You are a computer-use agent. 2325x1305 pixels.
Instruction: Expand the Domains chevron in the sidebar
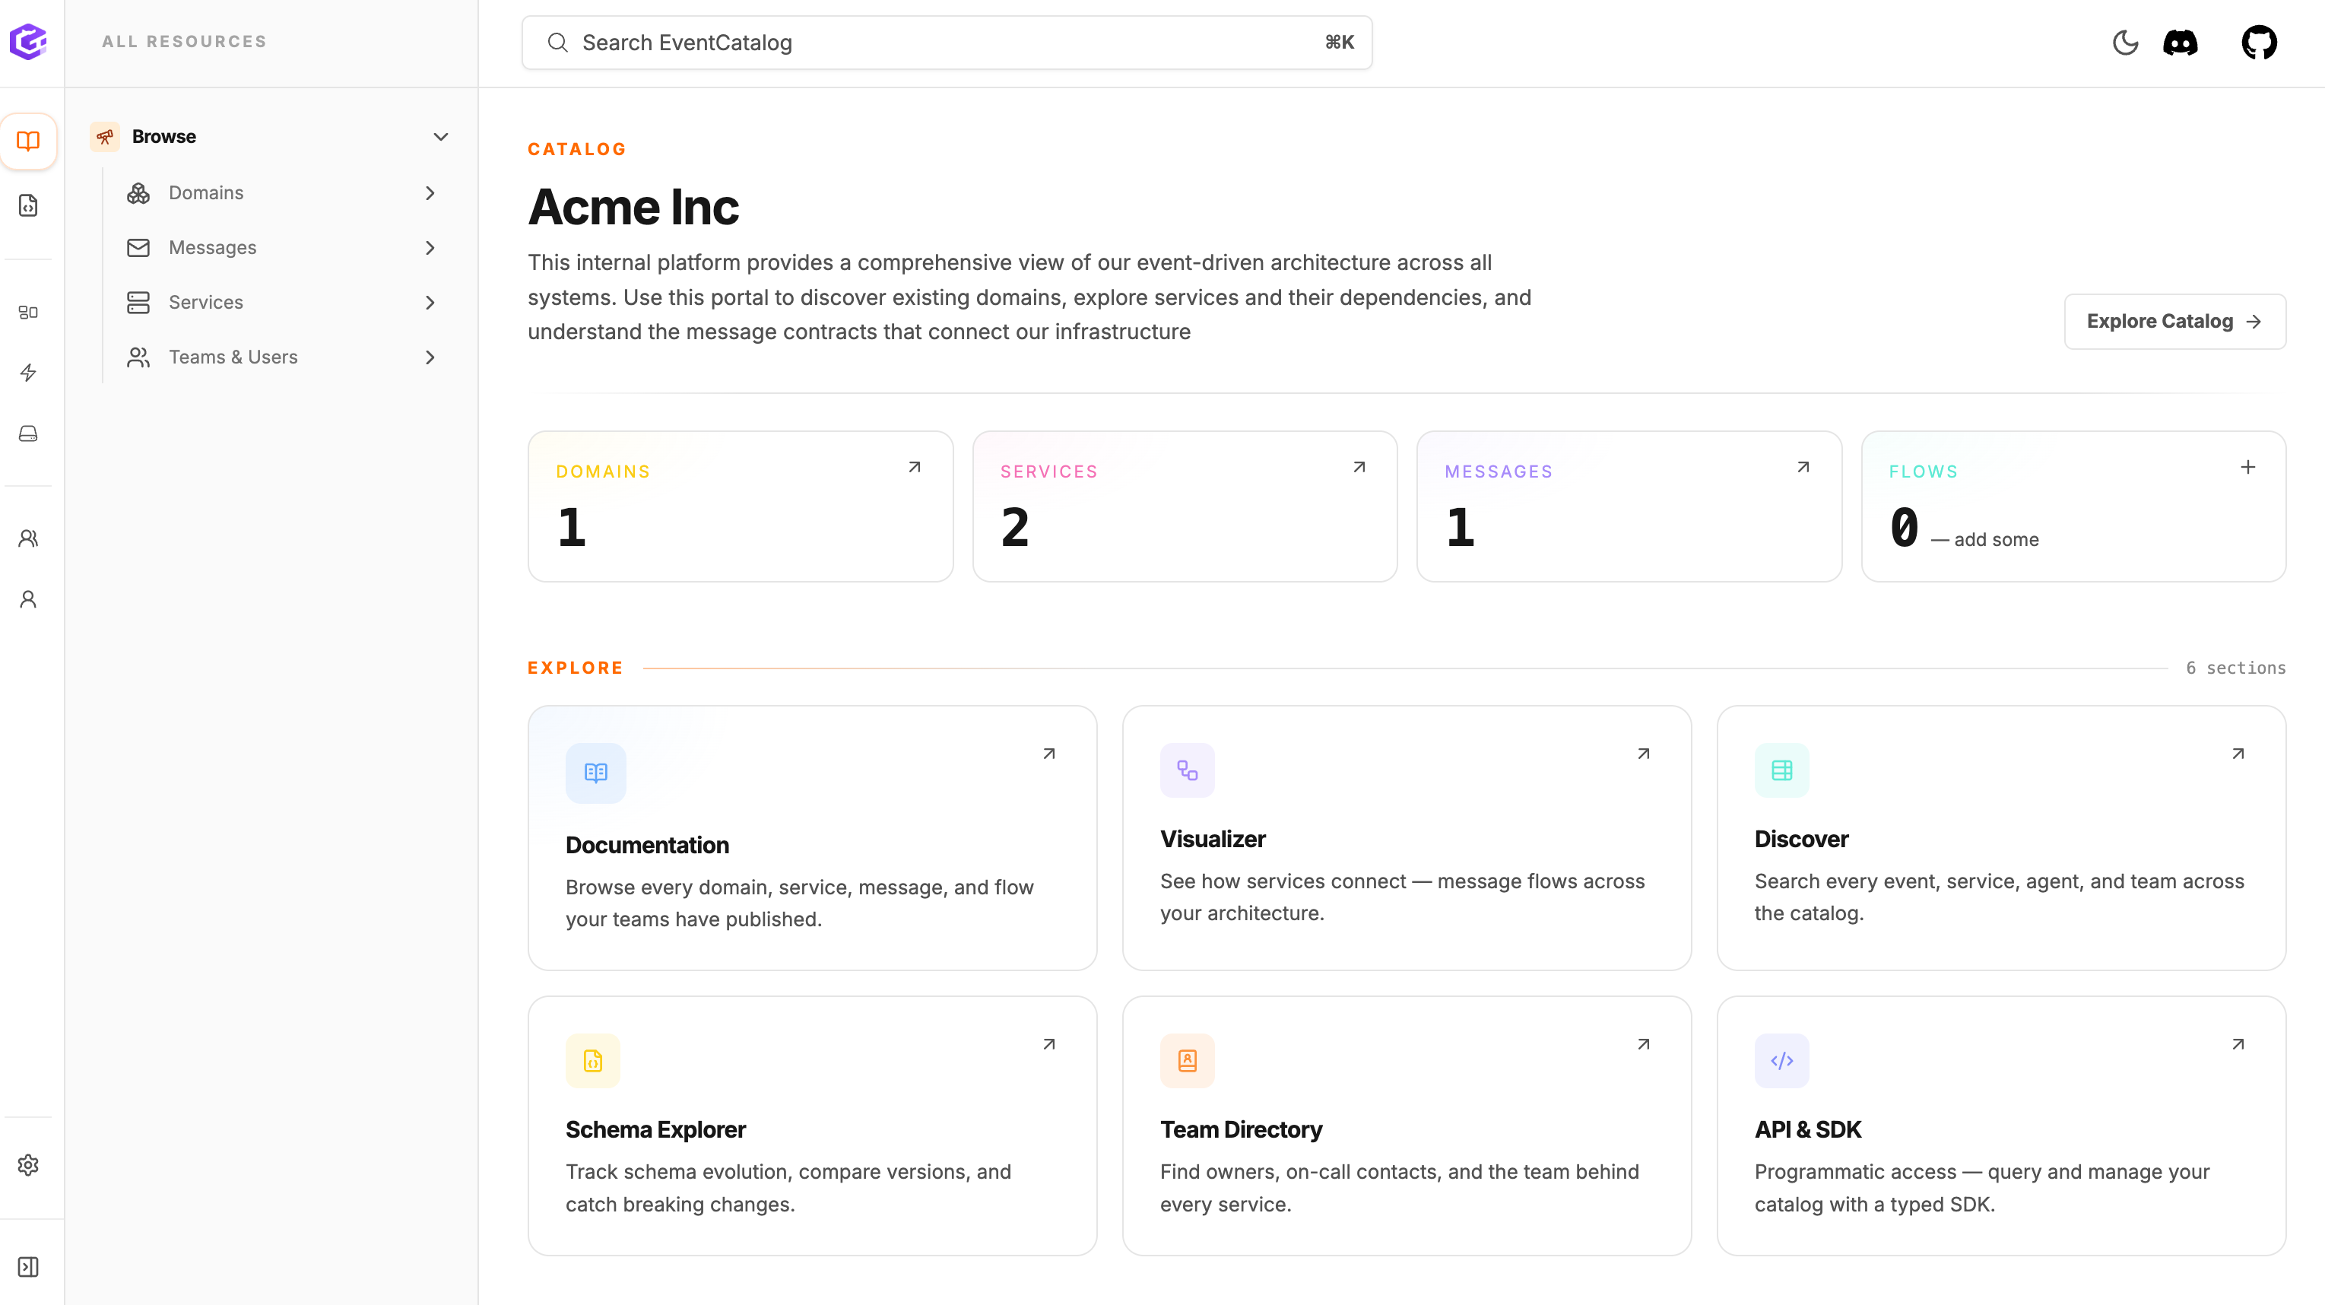click(430, 193)
